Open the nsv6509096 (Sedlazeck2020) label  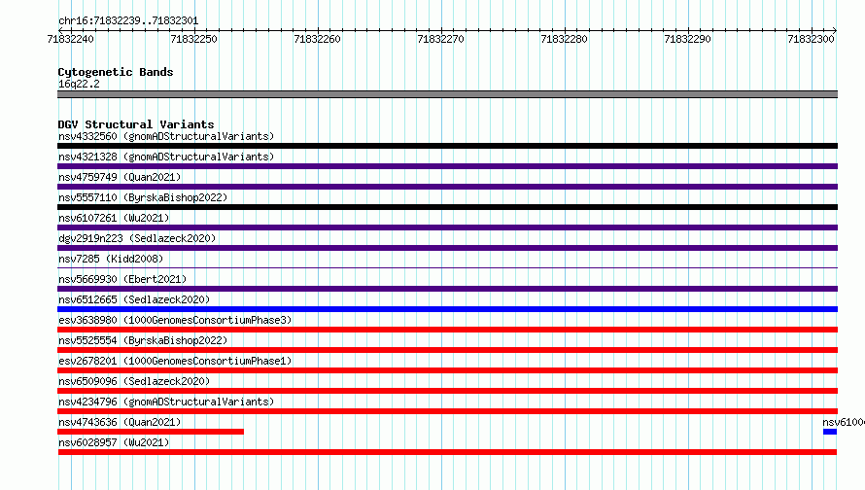(134, 381)
